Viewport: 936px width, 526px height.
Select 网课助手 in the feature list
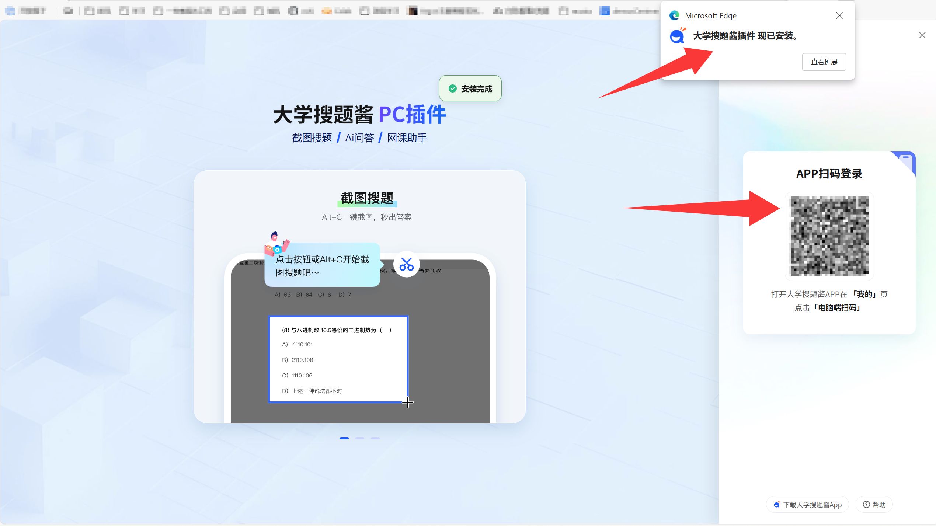(x=407, y=137)
